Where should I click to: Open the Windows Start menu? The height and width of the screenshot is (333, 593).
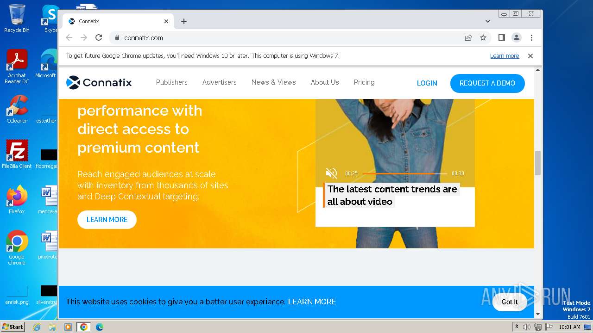point(13,327)
